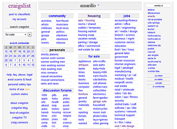Open the community section header
This screenshot has height=129, width=177.
tap(57, 16)
